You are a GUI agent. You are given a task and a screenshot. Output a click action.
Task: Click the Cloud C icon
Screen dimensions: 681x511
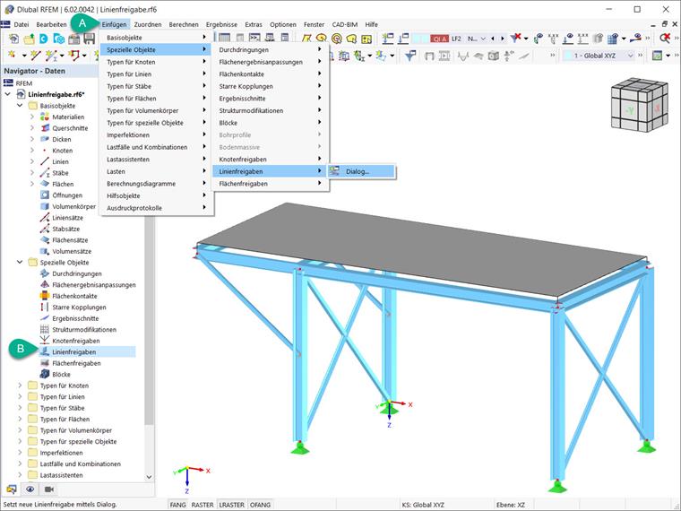pos(43,39)
